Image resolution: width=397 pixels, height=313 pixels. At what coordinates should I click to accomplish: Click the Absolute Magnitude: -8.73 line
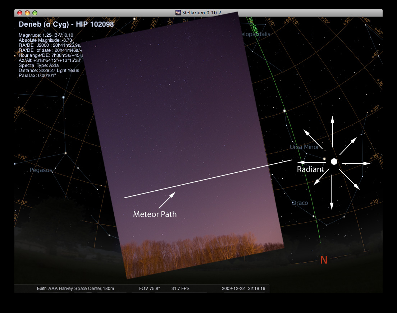click(45, 40)
